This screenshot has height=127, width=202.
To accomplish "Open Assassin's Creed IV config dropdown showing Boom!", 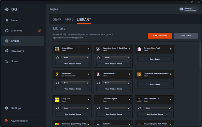I will [x=114, y=58].
